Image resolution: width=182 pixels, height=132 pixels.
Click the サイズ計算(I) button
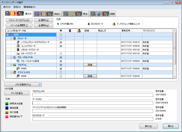click(x=17, y=93)
